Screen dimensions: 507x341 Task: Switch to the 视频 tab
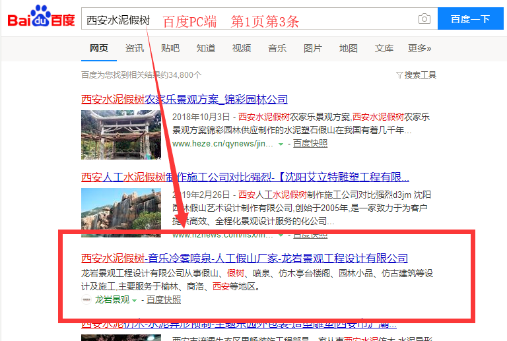[242, 48]
